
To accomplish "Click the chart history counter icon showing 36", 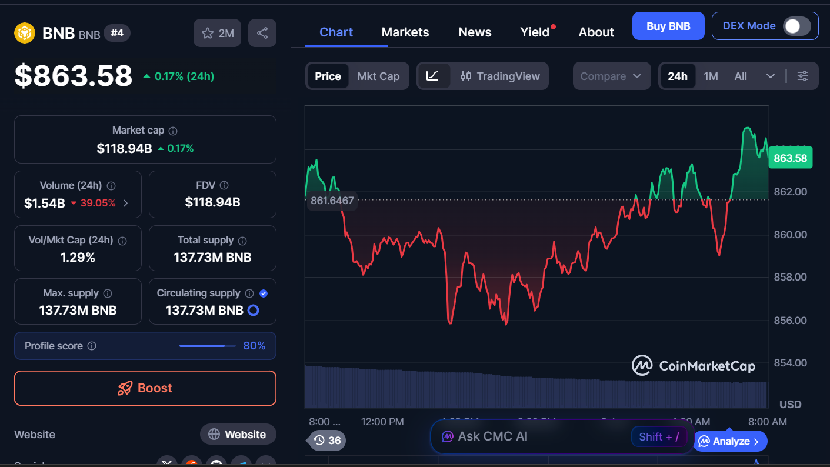I will [x=325, y=441].
